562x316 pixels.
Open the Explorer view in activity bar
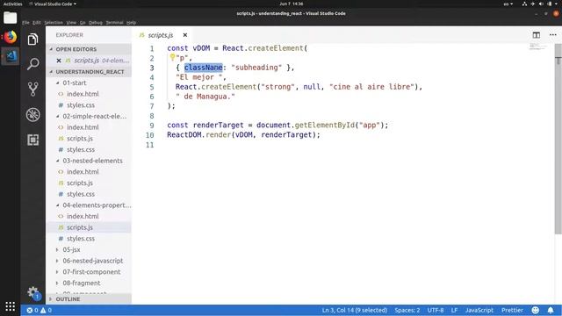pos(33,39)
